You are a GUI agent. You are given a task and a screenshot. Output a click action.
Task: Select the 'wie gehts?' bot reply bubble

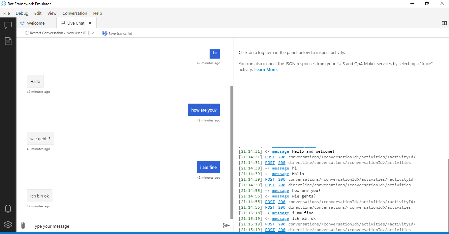(40, 139)
